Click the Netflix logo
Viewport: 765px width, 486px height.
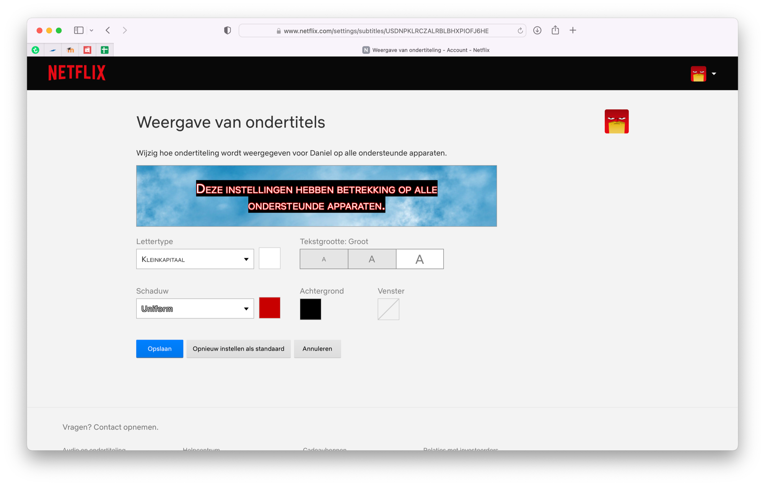tap(76, 72)
